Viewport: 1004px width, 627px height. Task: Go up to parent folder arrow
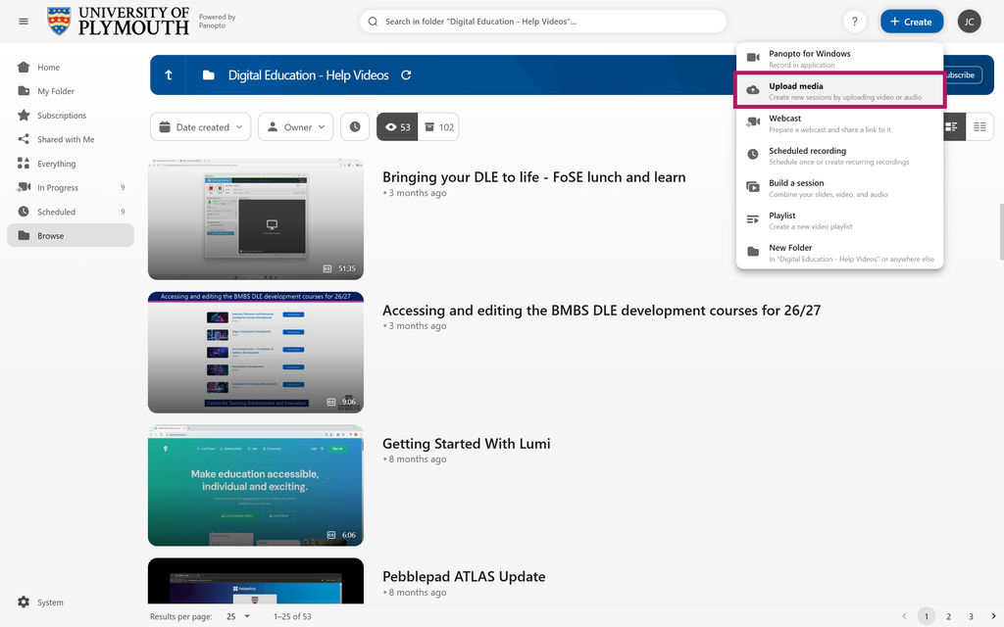pos(169,74)
